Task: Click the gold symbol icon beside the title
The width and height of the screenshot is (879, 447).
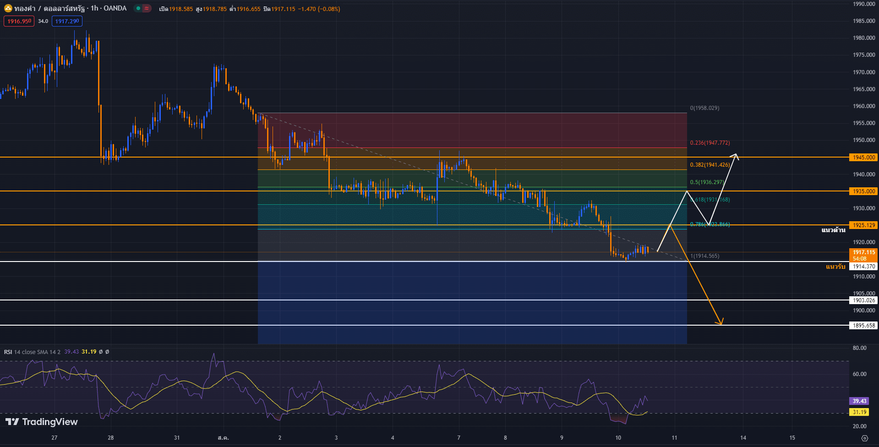Action: click(x=8, y=8)
